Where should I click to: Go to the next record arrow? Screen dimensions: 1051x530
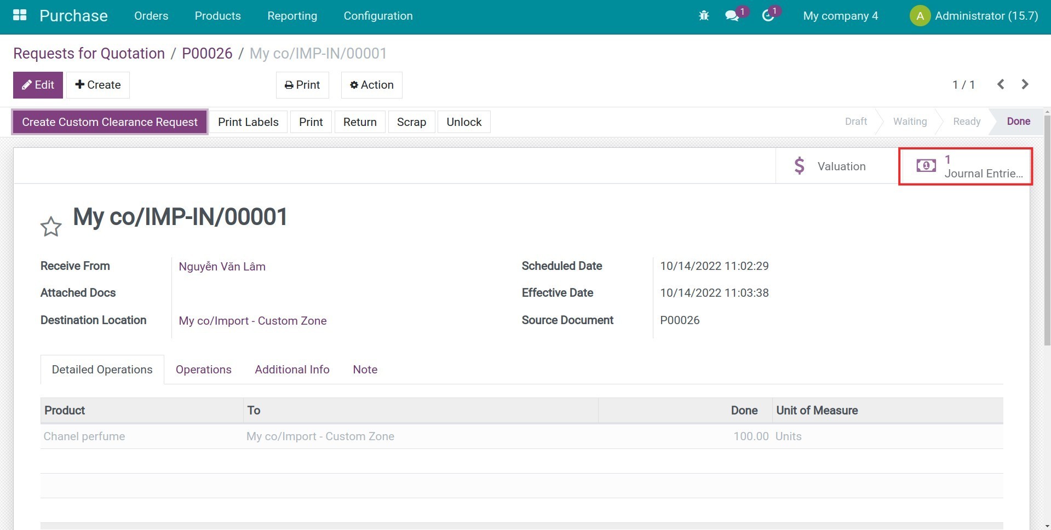point(1025,84)
